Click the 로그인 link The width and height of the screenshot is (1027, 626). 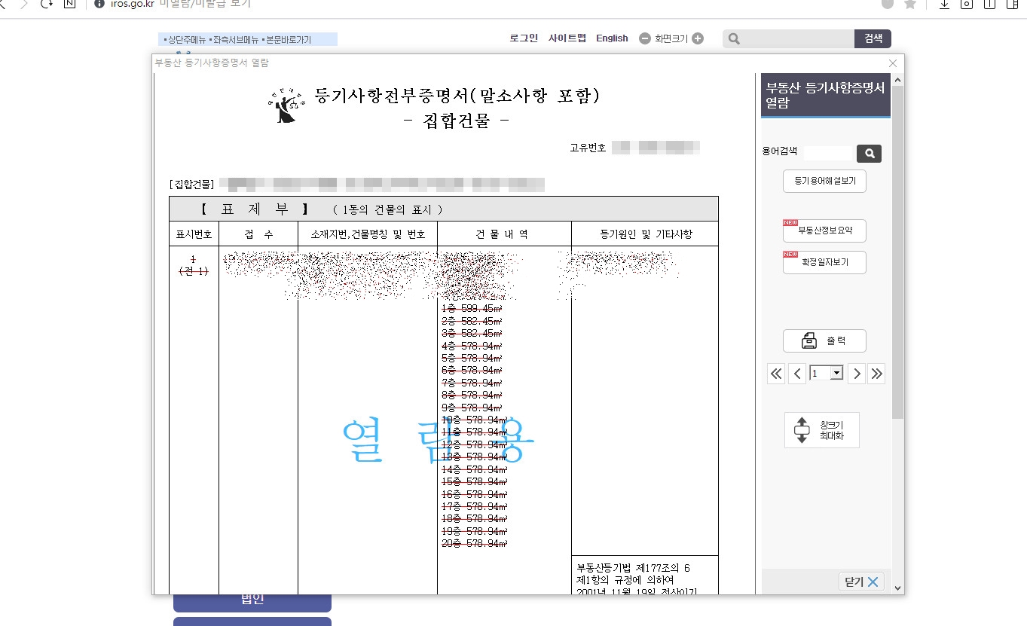524,38
